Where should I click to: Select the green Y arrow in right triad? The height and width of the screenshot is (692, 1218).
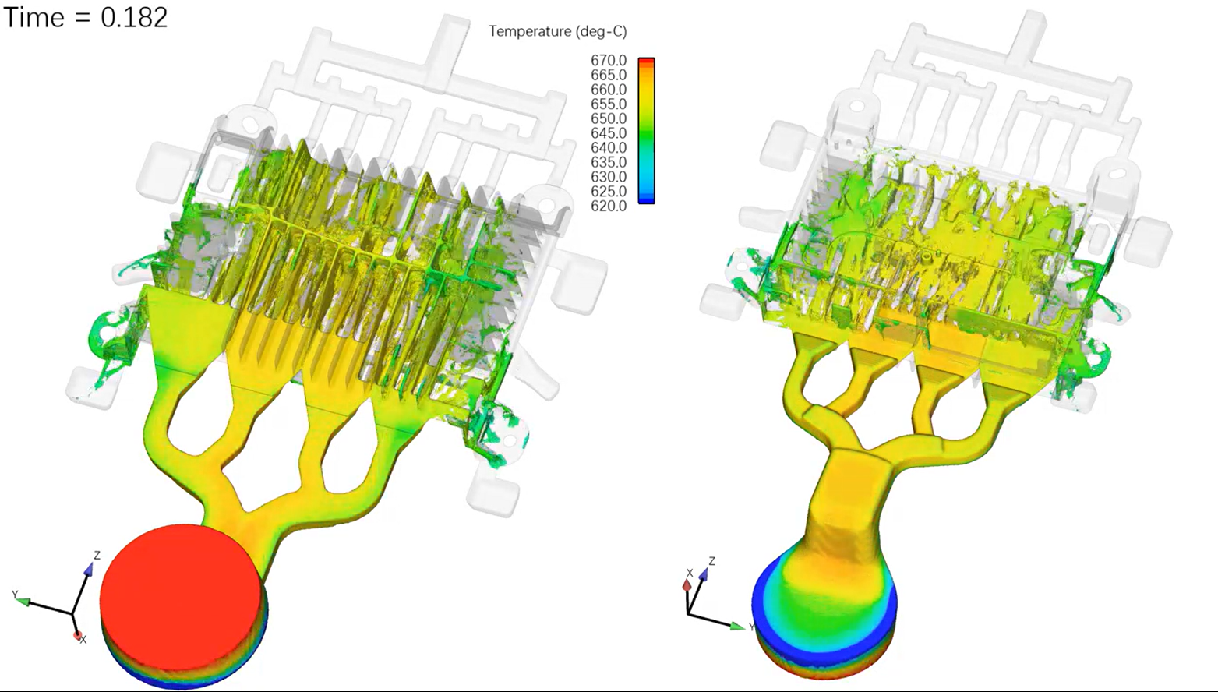pos(736,625)
